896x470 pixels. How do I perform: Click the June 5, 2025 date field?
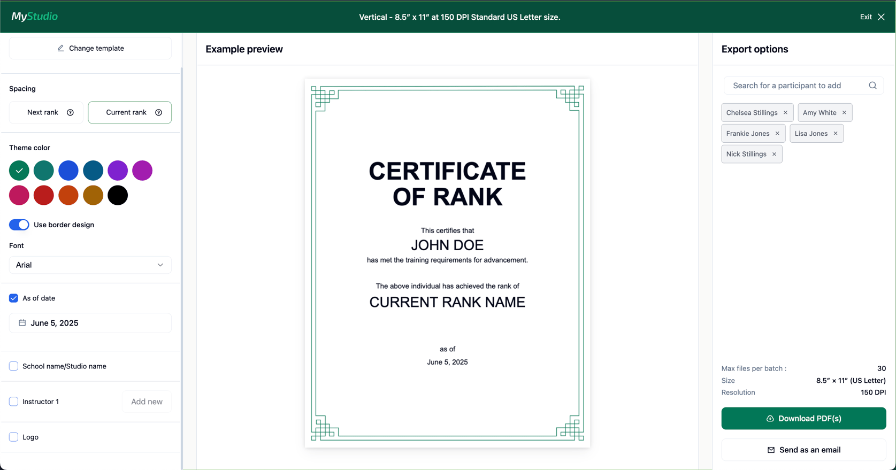pos(90,323)
